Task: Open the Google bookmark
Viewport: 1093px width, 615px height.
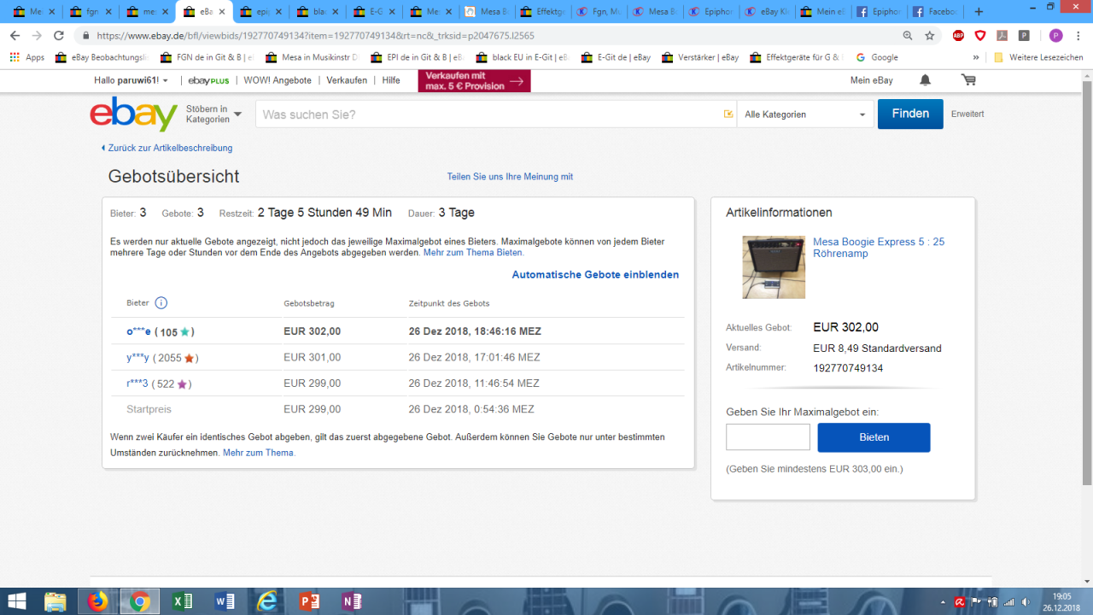Action: point(876,57)
